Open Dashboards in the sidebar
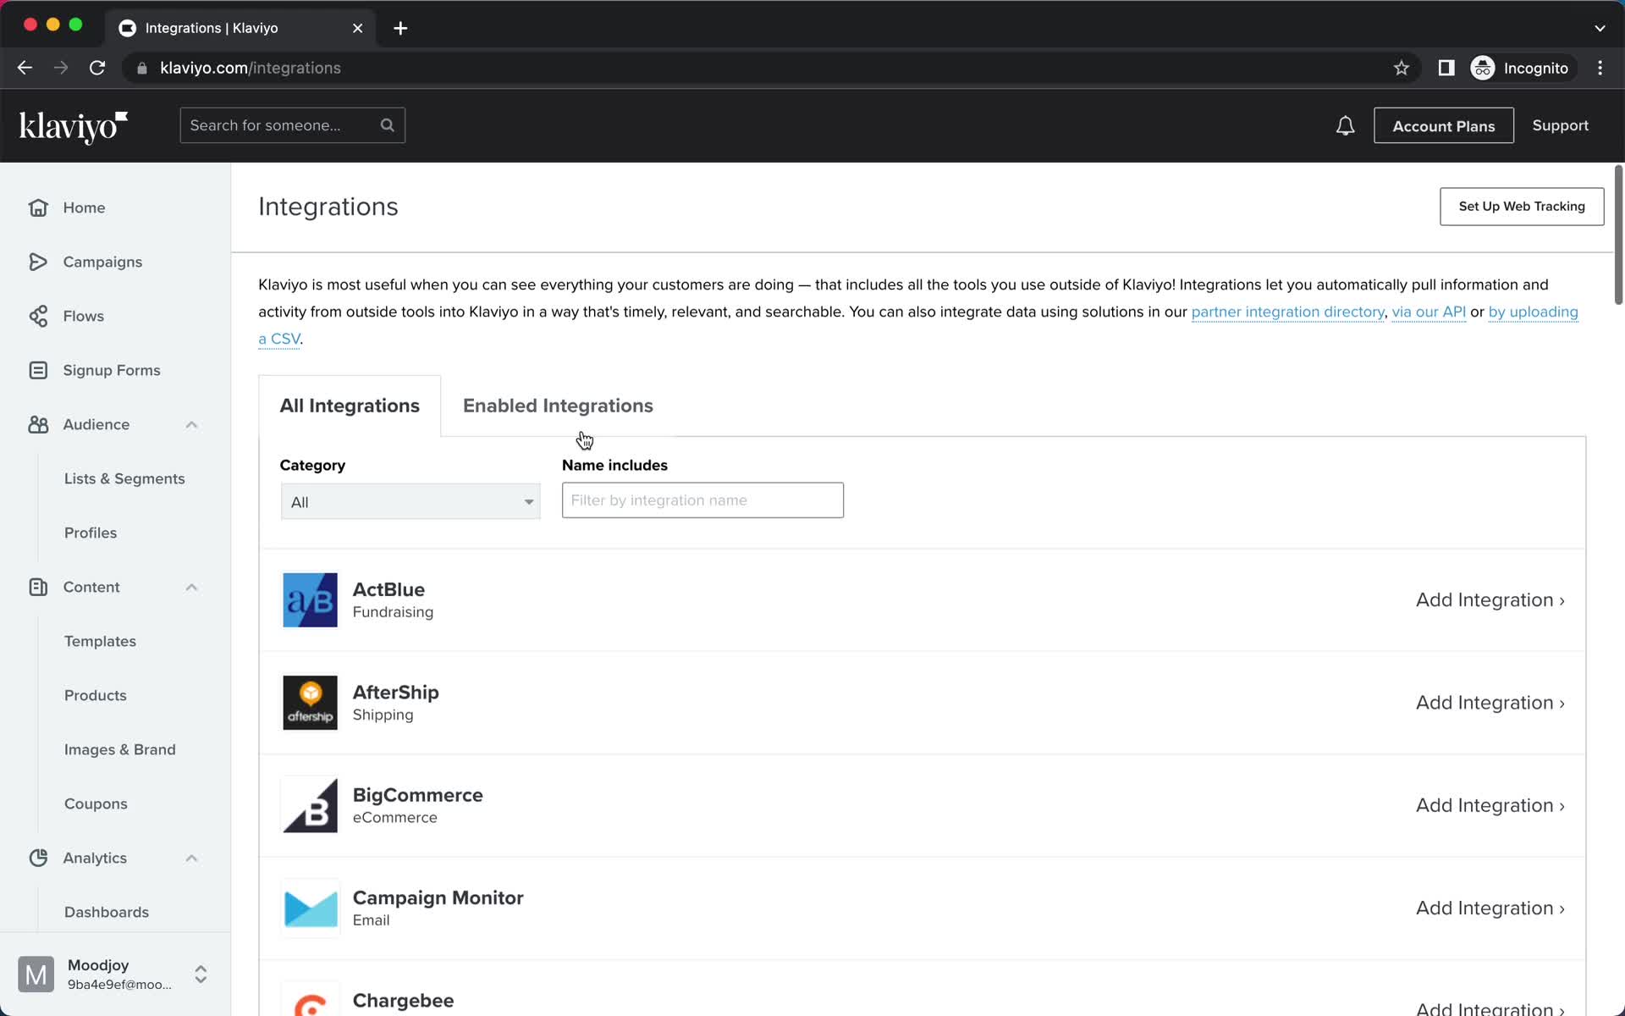The image size is (1625, 1016). click(107, 912)
